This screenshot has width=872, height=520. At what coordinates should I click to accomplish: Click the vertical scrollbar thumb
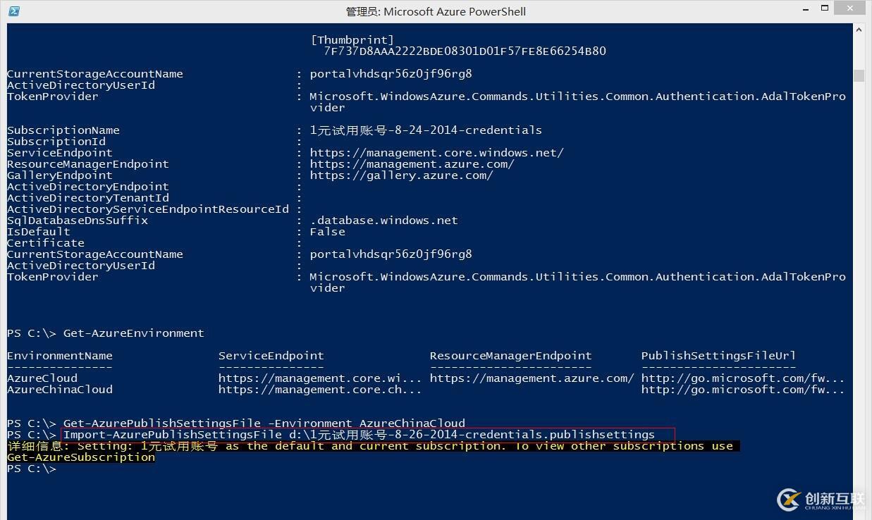[859, 75]
